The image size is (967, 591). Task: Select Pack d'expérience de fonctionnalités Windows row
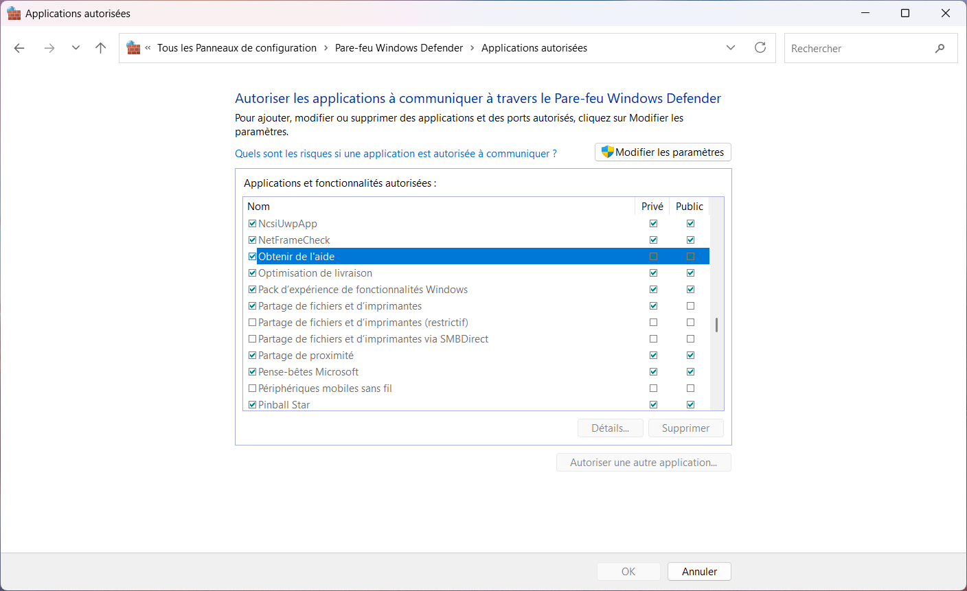[477, 290]
